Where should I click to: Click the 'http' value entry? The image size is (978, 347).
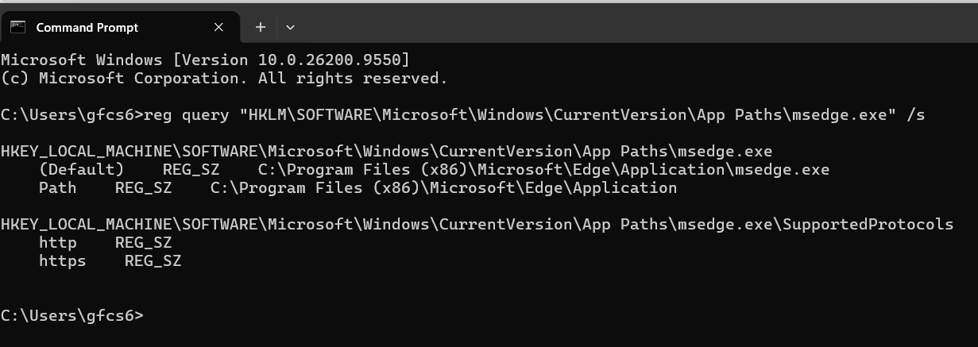click(x=57, y=243)
